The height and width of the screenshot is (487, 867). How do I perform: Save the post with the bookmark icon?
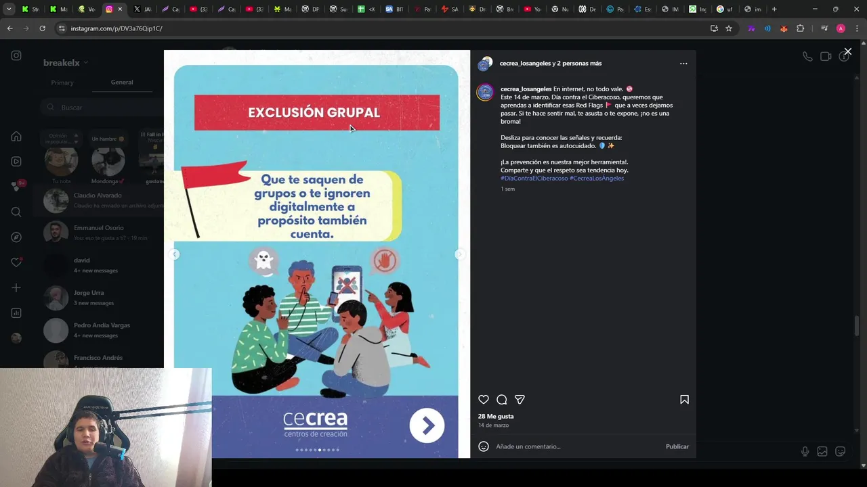tap(684, 400)
